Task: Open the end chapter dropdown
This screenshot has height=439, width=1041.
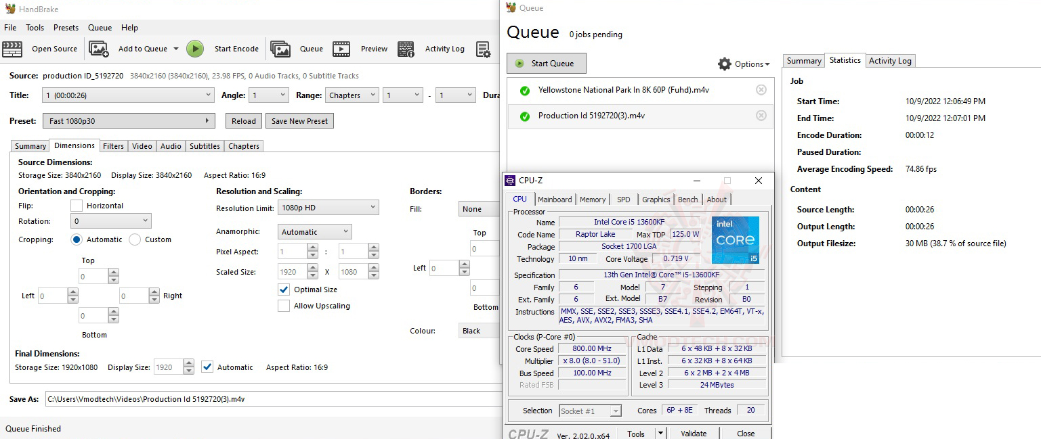Action: [456, 95]
